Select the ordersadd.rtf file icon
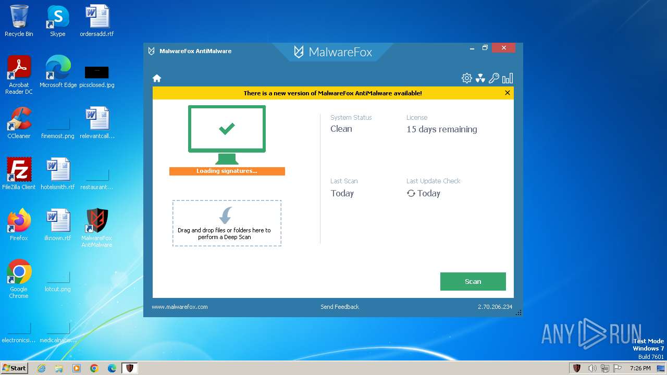The width and height of the screenshot is (667, 375). click(x=97, y=21)
